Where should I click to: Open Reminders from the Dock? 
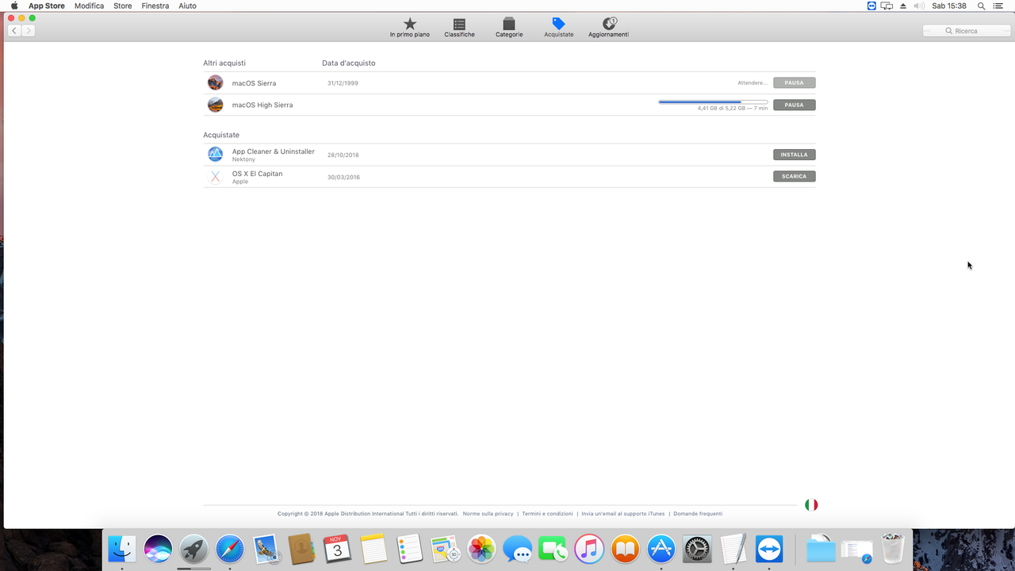pyautogui.click(x=410, y=549)
